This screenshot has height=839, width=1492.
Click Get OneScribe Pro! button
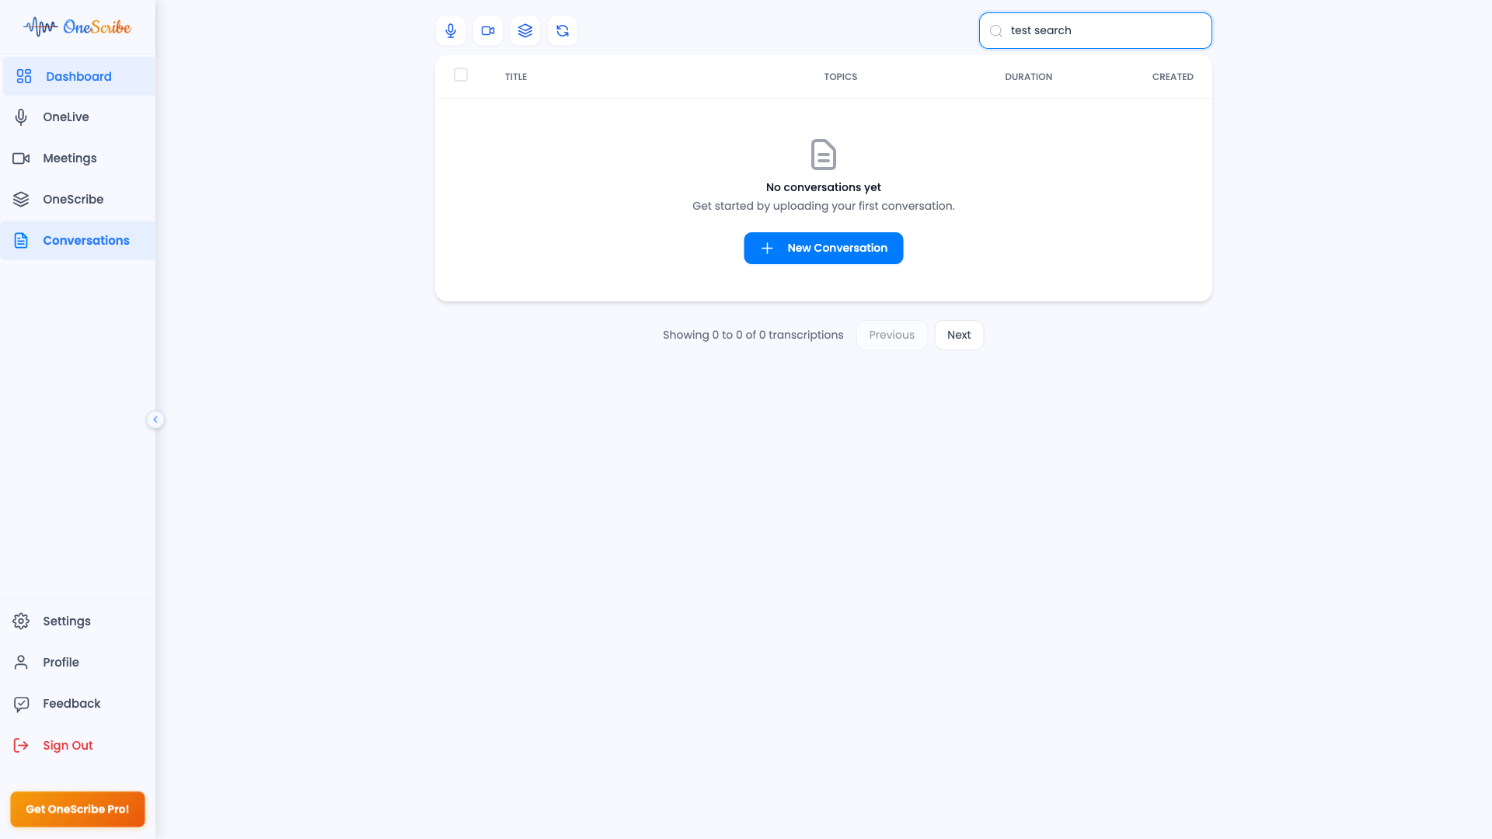coord(78,809)
